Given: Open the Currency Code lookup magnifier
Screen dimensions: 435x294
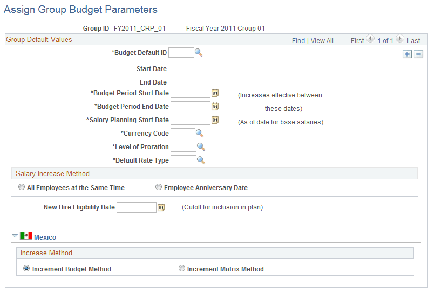Looking at the screenshot, I should pos(200,134).
